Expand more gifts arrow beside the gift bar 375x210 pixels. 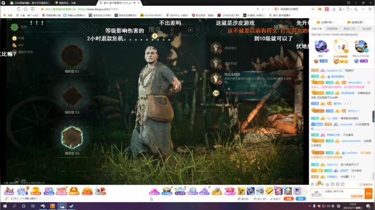pos(305,191)
